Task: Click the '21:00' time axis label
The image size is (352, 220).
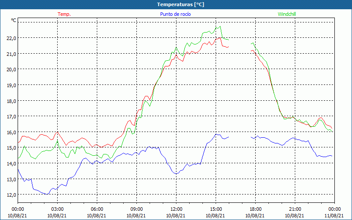Action: (x=295, y=209)
